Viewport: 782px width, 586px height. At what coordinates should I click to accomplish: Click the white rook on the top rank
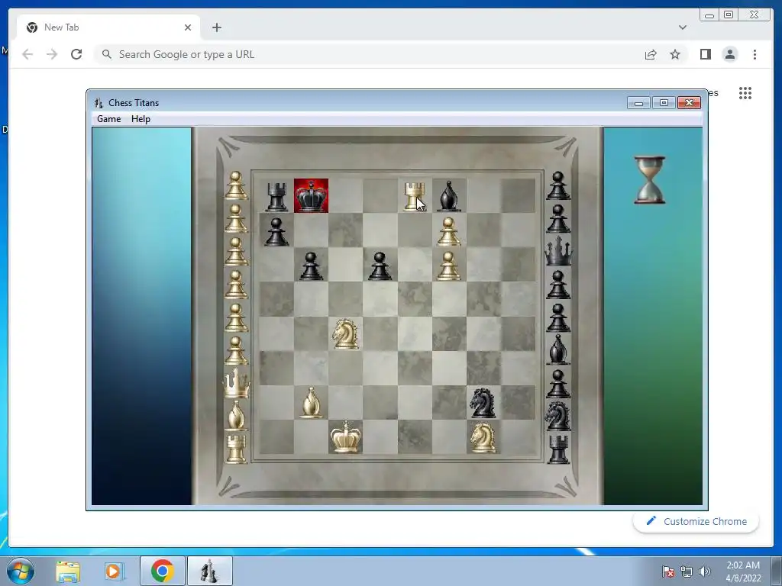pos(415,196)
